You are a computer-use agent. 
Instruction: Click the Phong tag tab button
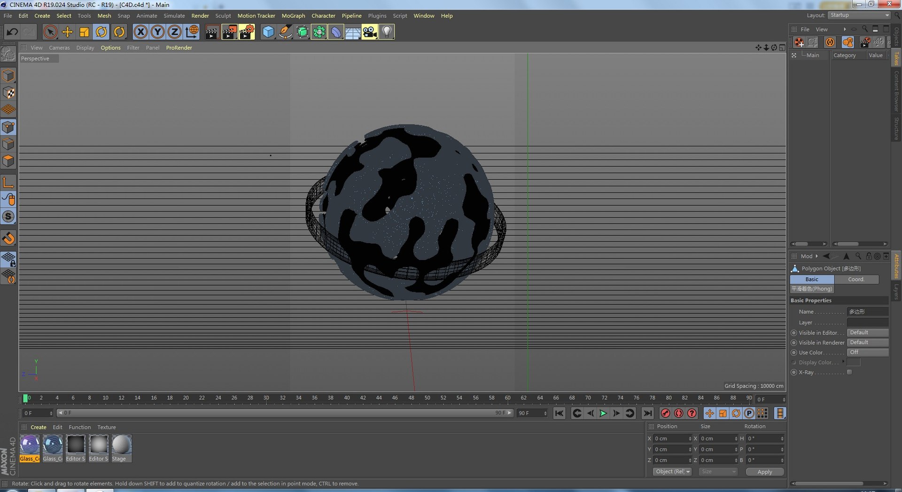812,289
